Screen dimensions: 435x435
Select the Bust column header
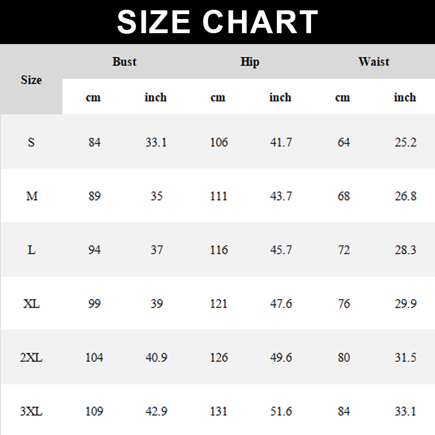(x=125, y=61)
